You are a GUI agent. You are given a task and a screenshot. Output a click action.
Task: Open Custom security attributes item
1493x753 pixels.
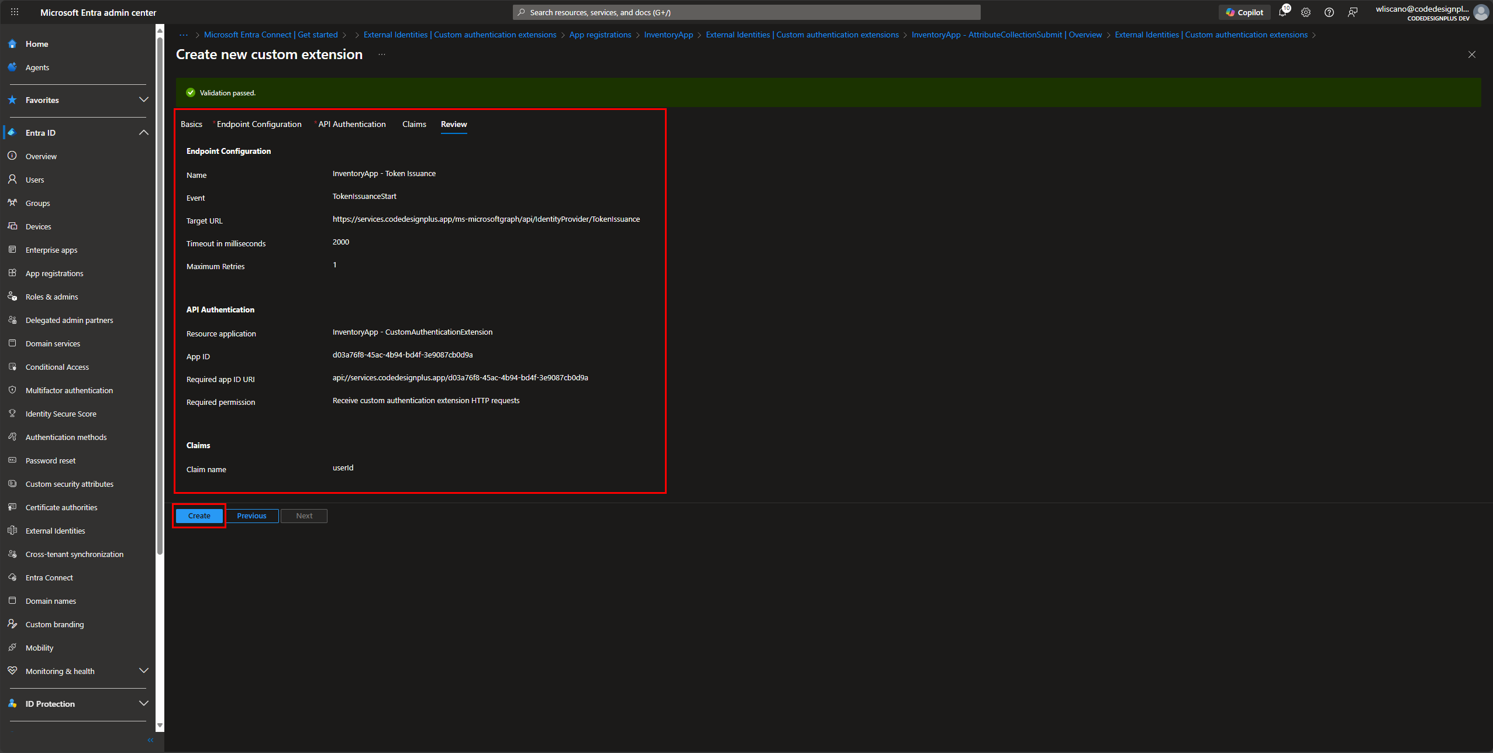point(69,484)
